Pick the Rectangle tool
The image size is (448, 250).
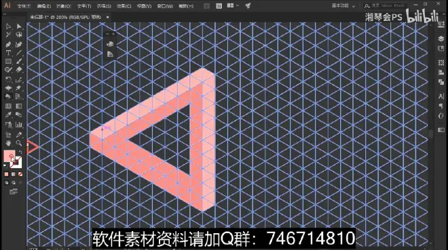point(8,61)
